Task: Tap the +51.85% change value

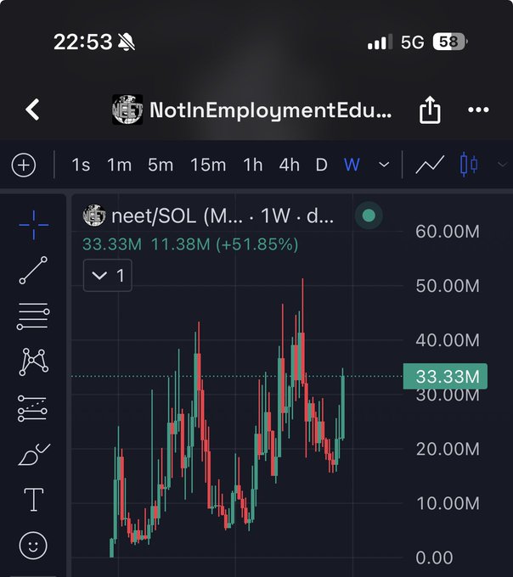Action: tap(257, 244)
